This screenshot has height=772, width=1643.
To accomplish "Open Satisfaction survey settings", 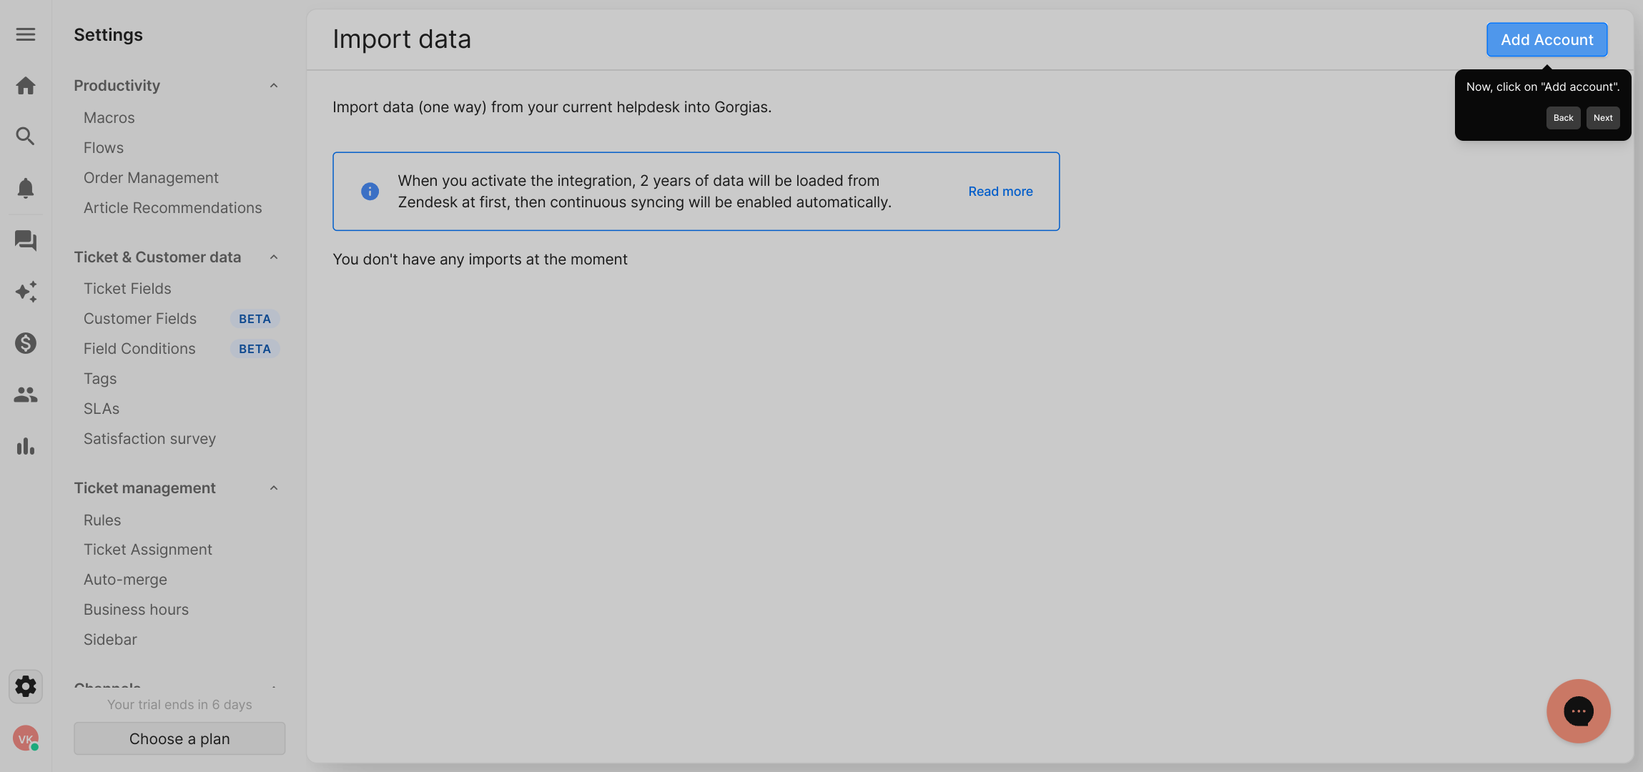I will tap(150, 439).
